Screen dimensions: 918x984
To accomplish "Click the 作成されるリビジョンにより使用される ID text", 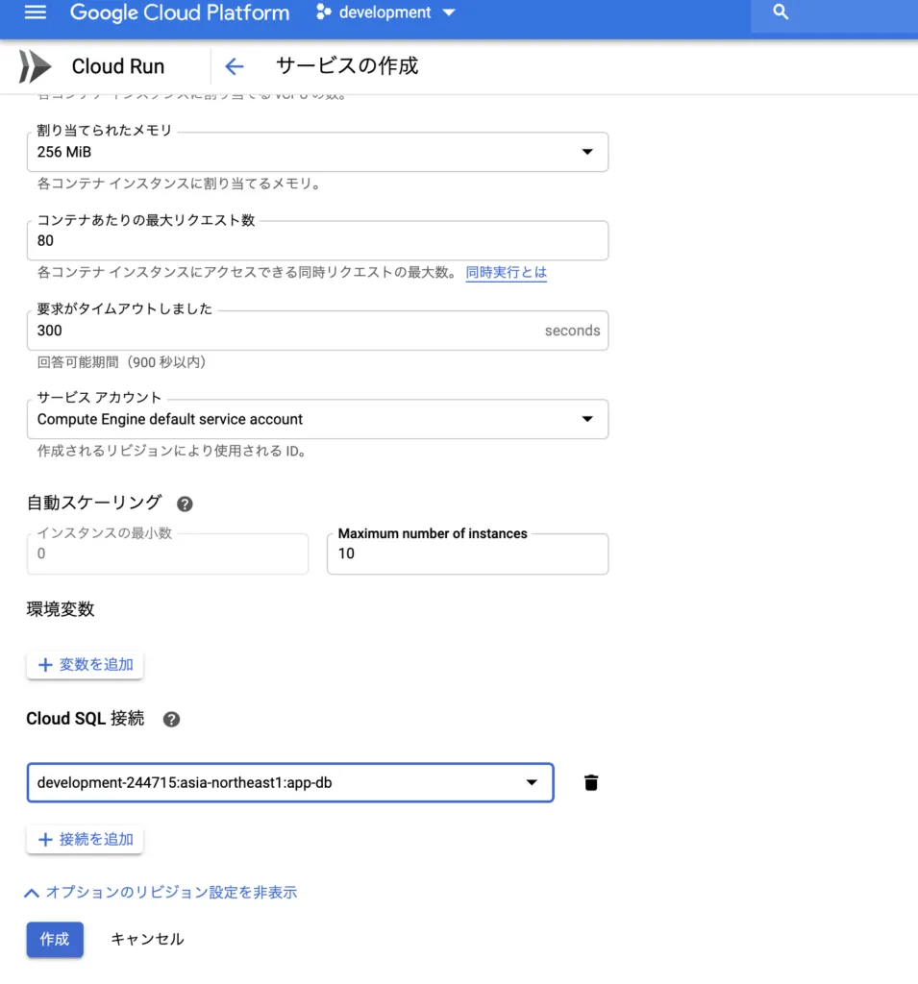I will click(171, 452).
